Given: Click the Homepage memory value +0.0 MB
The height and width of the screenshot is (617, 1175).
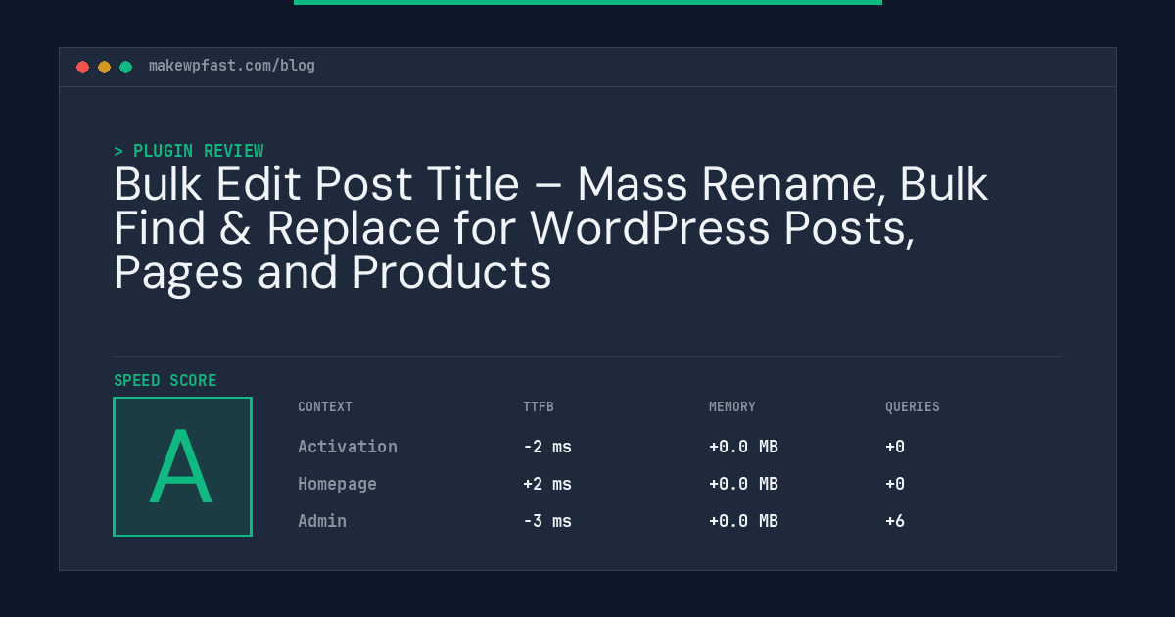Looking at the screenshot, I should 743,484.
